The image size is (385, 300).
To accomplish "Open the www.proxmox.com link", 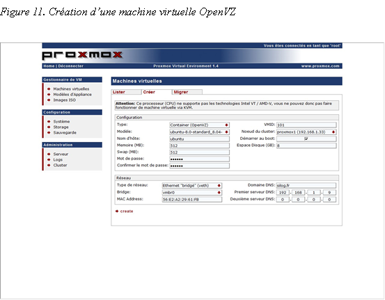I will [320, 66].
